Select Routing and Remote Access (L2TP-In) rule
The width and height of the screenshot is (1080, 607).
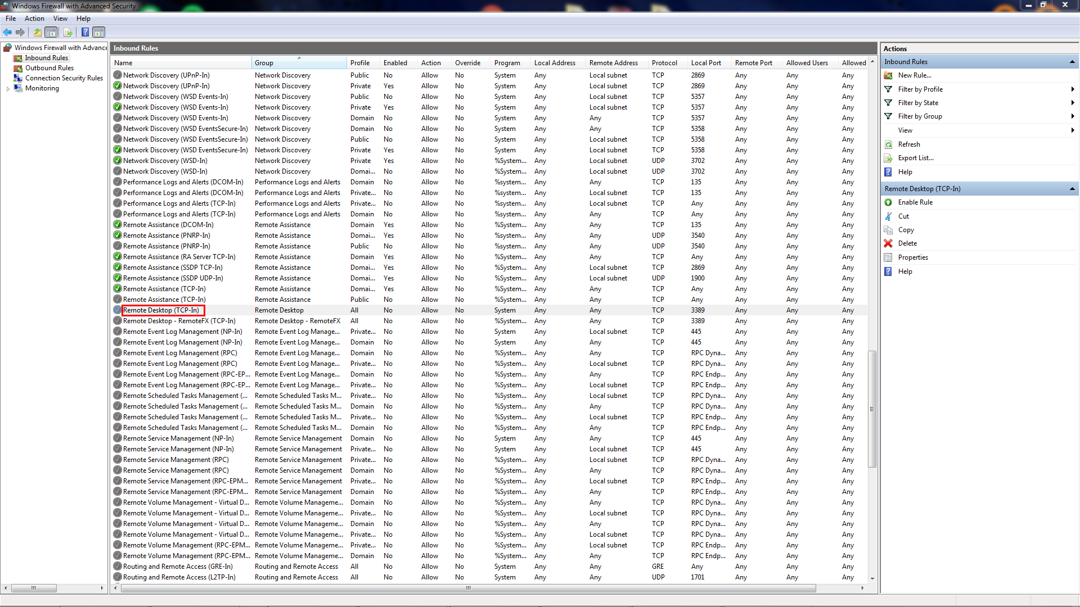point(489,577)
